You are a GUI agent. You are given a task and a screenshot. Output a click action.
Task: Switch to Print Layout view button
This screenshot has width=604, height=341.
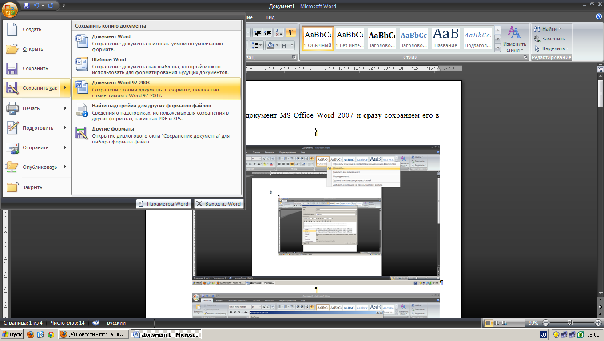[x=489, y=323]
